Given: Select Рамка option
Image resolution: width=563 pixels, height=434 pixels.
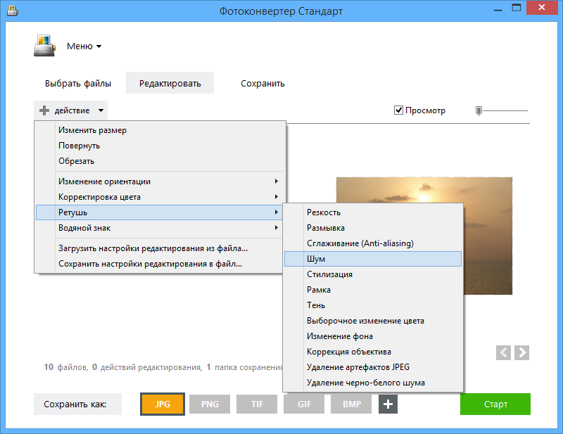Looking at the screenshot, I should [373, 290].
